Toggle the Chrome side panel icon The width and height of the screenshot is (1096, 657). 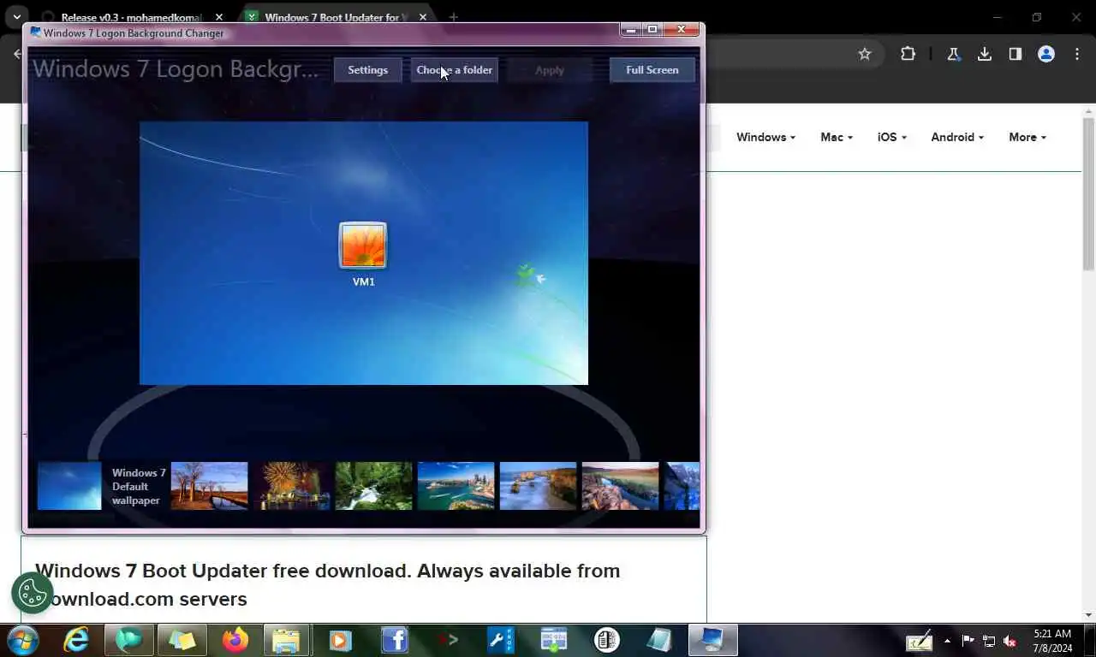point(1016,54)
